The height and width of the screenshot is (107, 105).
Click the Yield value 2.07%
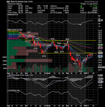[66, 10]
